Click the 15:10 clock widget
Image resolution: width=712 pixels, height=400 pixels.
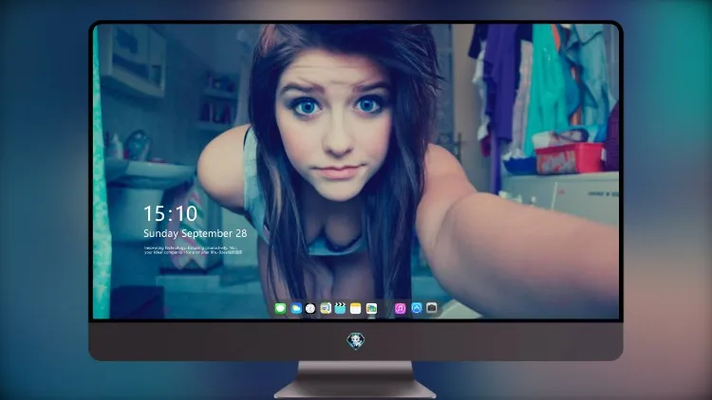coord(170,213)
